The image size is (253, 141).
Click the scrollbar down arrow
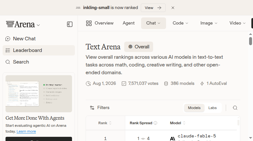point(250,138)
